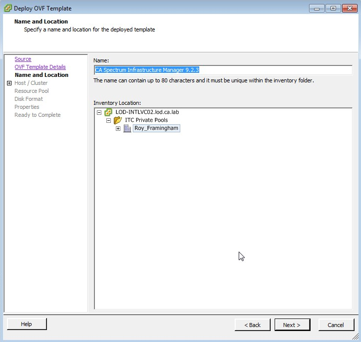Click the Properties step label
This screenshot has height=342, width=361.
tap(26, 107)
